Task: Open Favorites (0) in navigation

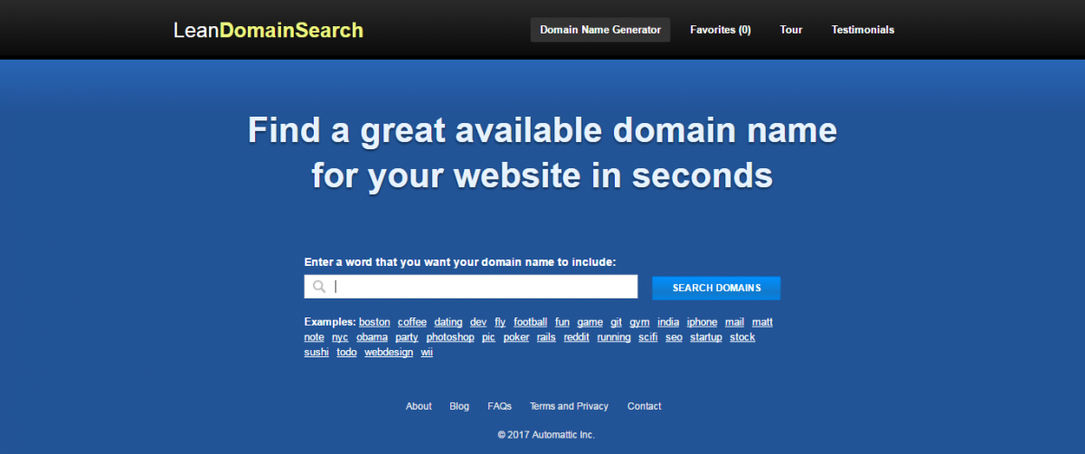Action: tap(721, 30)
